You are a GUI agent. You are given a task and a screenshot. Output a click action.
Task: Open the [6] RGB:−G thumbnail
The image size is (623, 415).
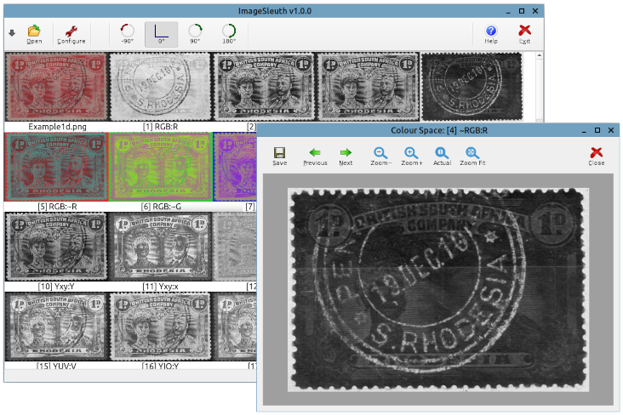click(x=161, y=167)
